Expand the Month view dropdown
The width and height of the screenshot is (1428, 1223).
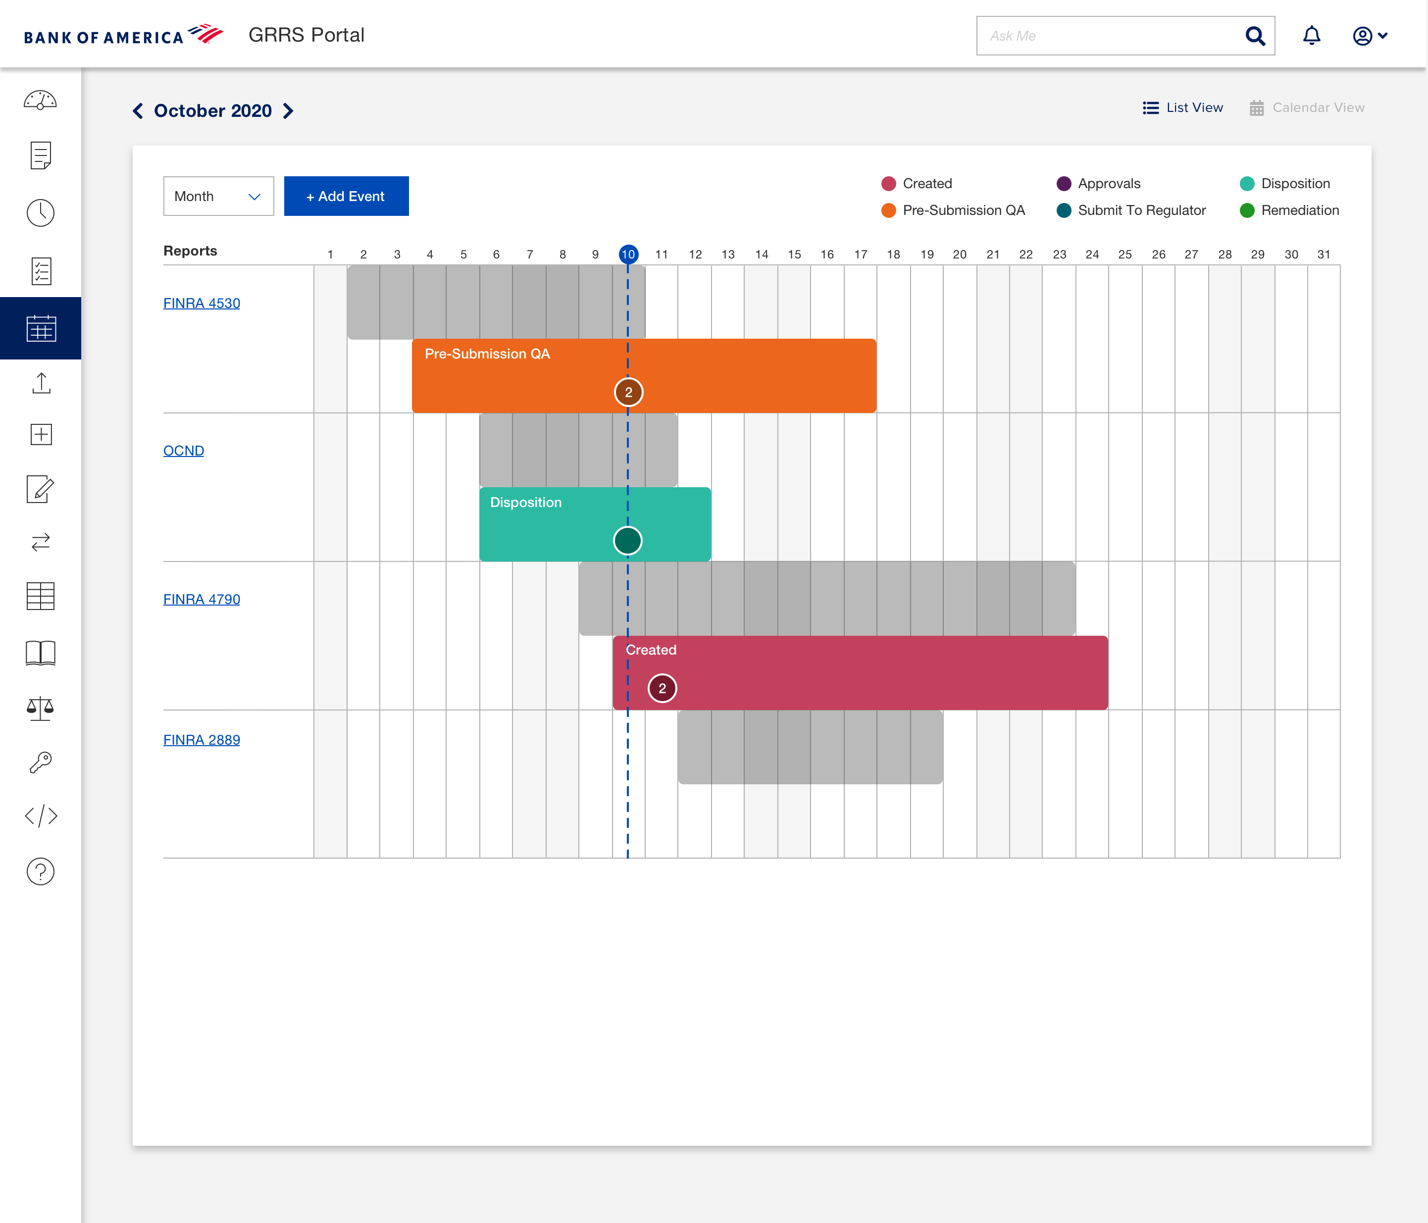[218, 197]
